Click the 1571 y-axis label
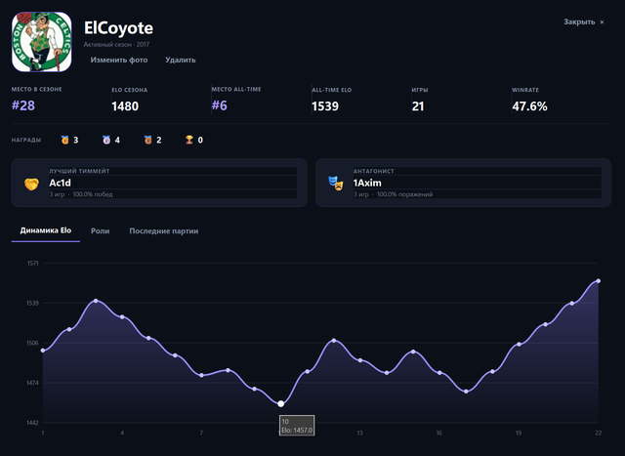The width and height of the screenshot is (625, 456). coord(33,263)
